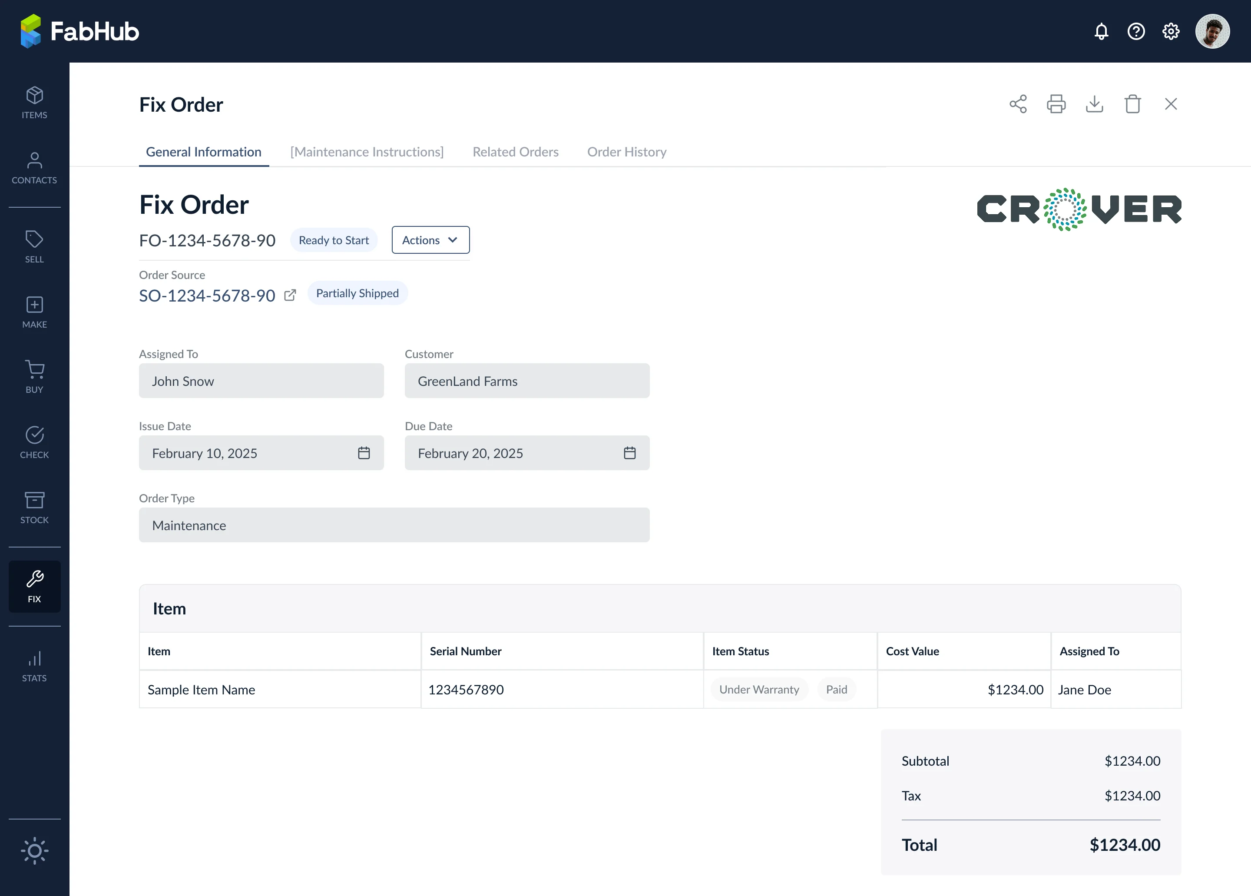1251x896 pixels.
Task: Open settings gear in header
Action: 1171,31
